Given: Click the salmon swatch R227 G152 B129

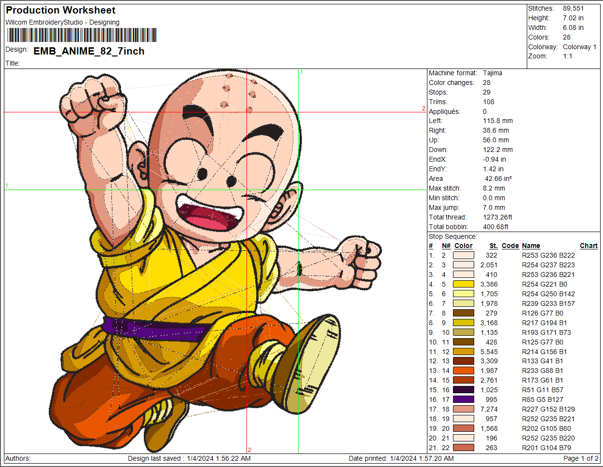Looking at the screenshot, I should (x=464, y=409).
